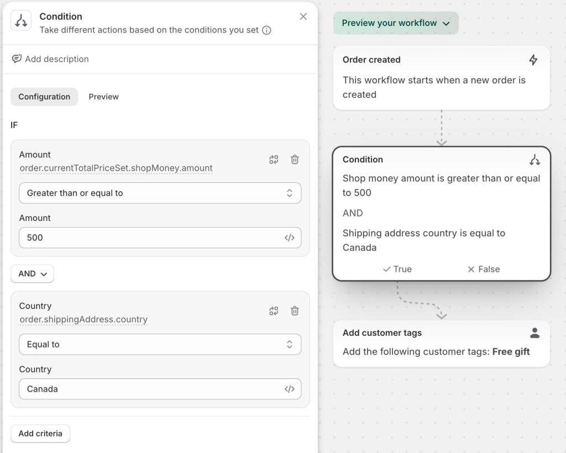Image resolution: width=566 pixels, height=453 pixels.
Task: Open the code editor icon in the Country field
Action: [290, 389]
